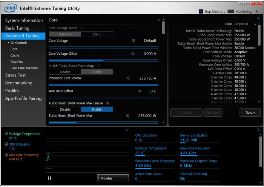Viewport: 264px width, 187px height.
Task: Click the Save button
Action: click(250, 112)
